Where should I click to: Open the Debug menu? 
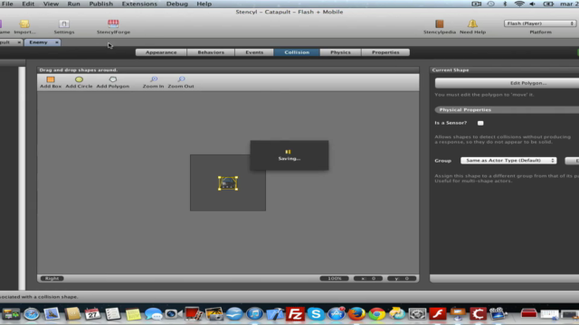click(177, 4)
